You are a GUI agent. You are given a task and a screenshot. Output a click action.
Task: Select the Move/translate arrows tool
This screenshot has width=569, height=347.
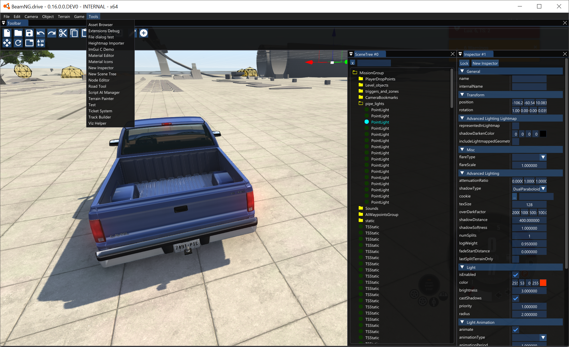point(7,43)
